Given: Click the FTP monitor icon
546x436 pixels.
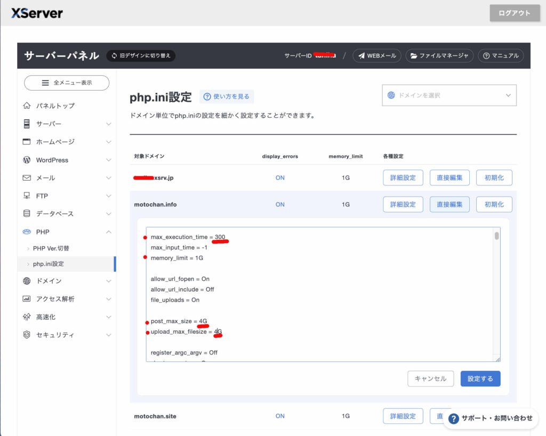Looking at the screenshot, I should click(x=27, y=196).
